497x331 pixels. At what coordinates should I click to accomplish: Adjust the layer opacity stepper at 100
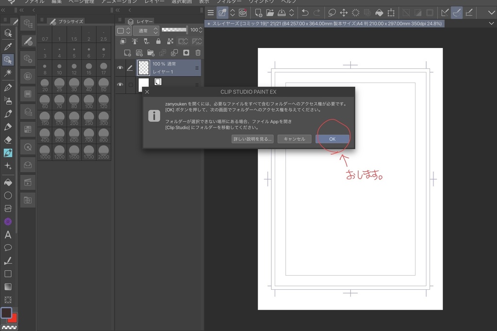click(x=200, y=30)
